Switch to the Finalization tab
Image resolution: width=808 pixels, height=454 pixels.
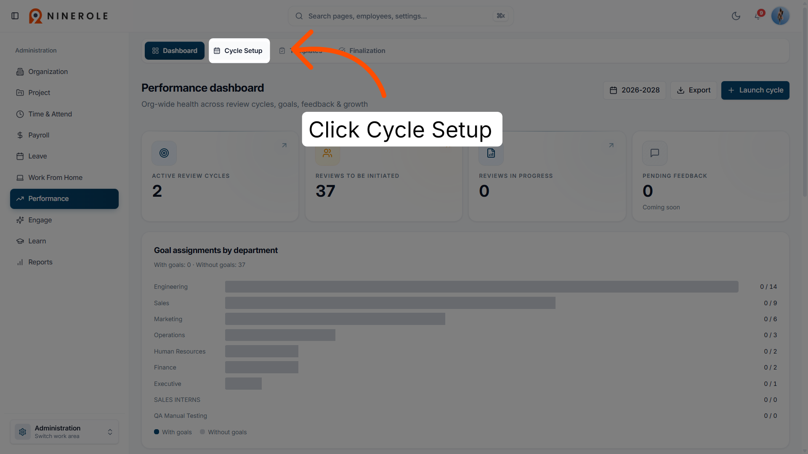point(362,50)
